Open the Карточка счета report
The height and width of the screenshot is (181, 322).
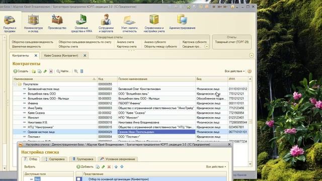126,47
